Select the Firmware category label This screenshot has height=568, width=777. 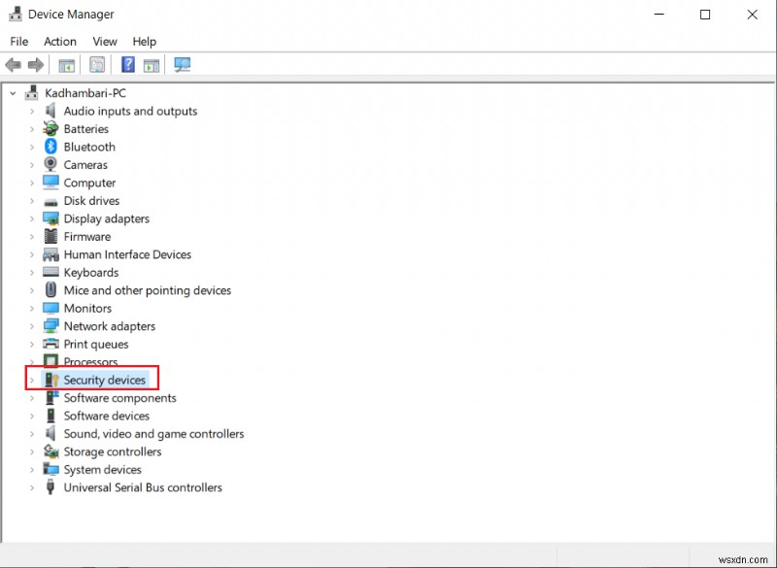(87, 236)
